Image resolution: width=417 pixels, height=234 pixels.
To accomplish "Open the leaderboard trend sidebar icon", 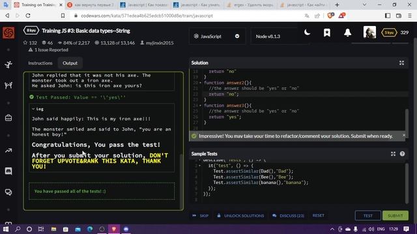I will click(x=8, y=150).
